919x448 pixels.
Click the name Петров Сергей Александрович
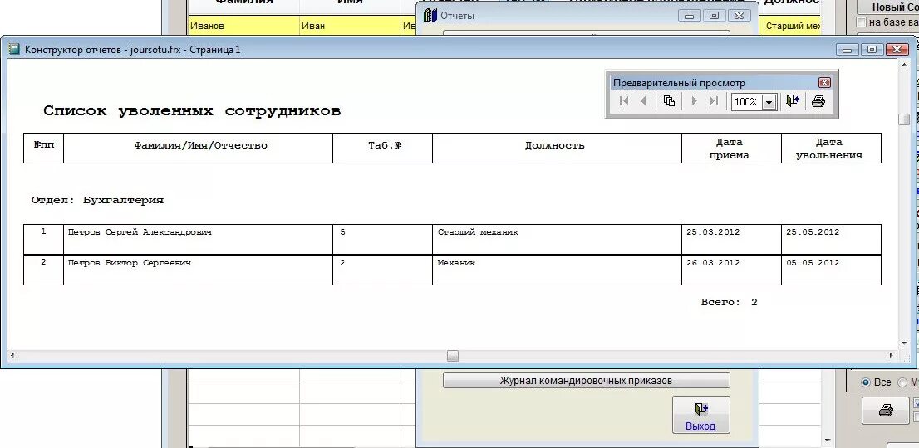[140, 232]
